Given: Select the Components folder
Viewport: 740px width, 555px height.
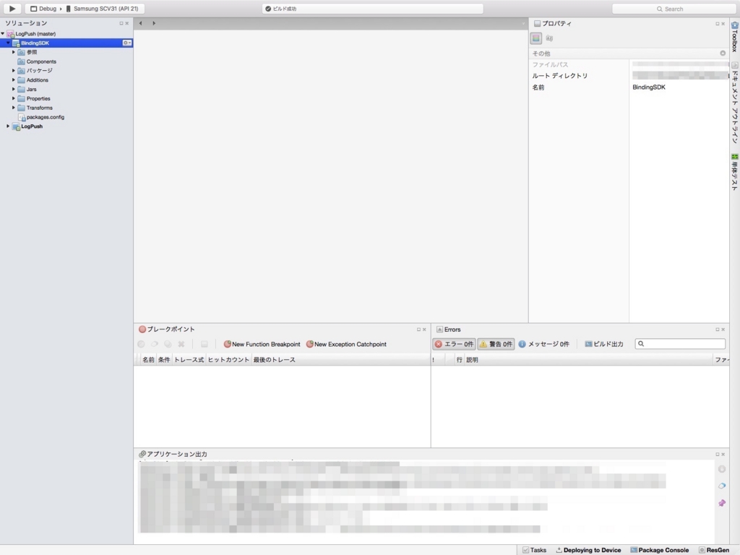Looking at the screenshot, I should (41, 61).
